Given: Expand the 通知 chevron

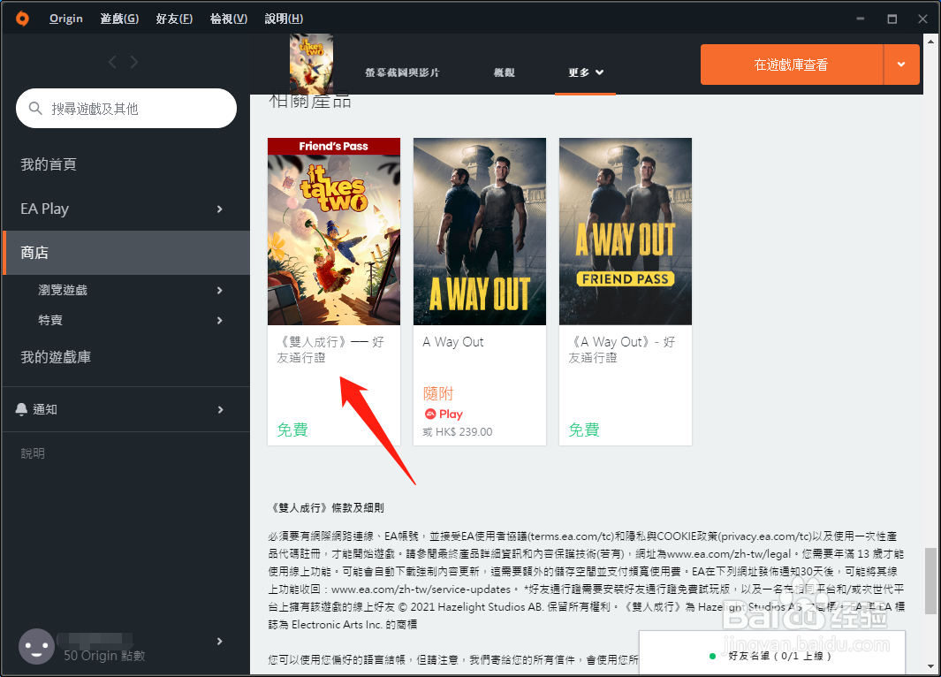Looking at the screenshot, I should click(x=220, y=409).
